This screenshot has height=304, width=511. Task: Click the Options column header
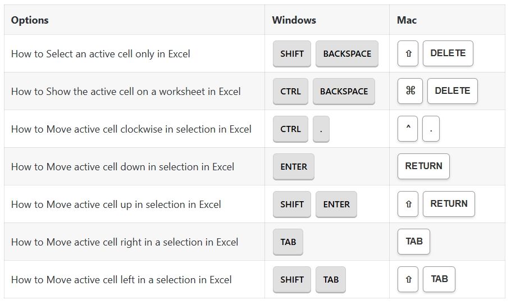coord(30,20)
